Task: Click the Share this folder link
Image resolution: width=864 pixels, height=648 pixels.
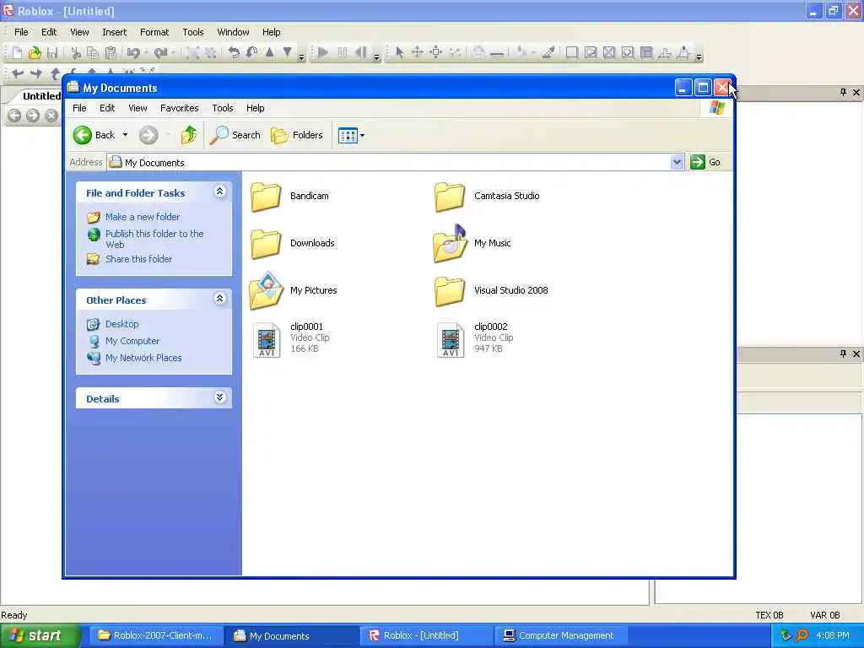Action: 138,259
